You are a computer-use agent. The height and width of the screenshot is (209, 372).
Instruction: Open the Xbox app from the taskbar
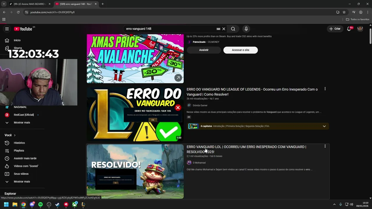pyautogui.click(x=75, y=204)
